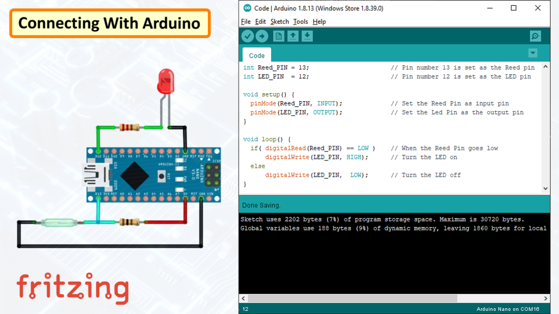Click the console horizontal scrollbar thumb

(x=352, y=298)
